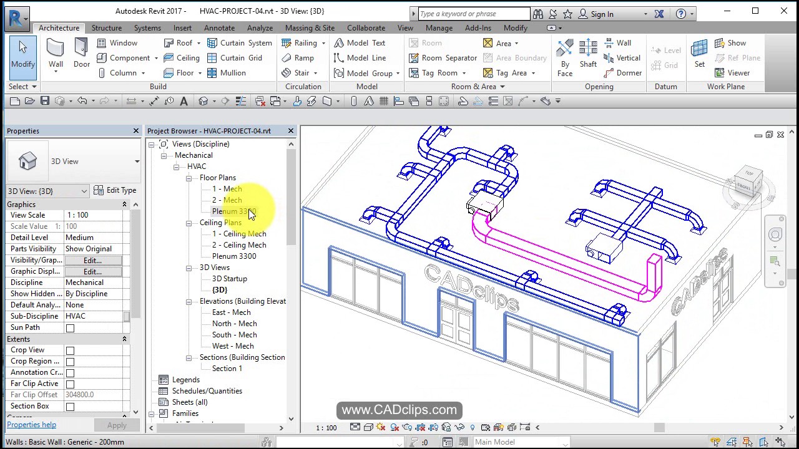The height and width of the screenshot is (449, 799).
Task: Select the Curtain System tool
Action: pos(239,43)
